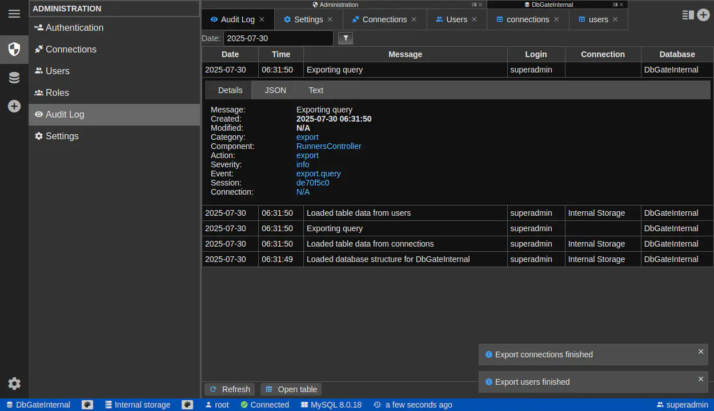The height and width of the screenshot is (411, 714).
Task: Click the Connected status indicator
Action: 264,405
